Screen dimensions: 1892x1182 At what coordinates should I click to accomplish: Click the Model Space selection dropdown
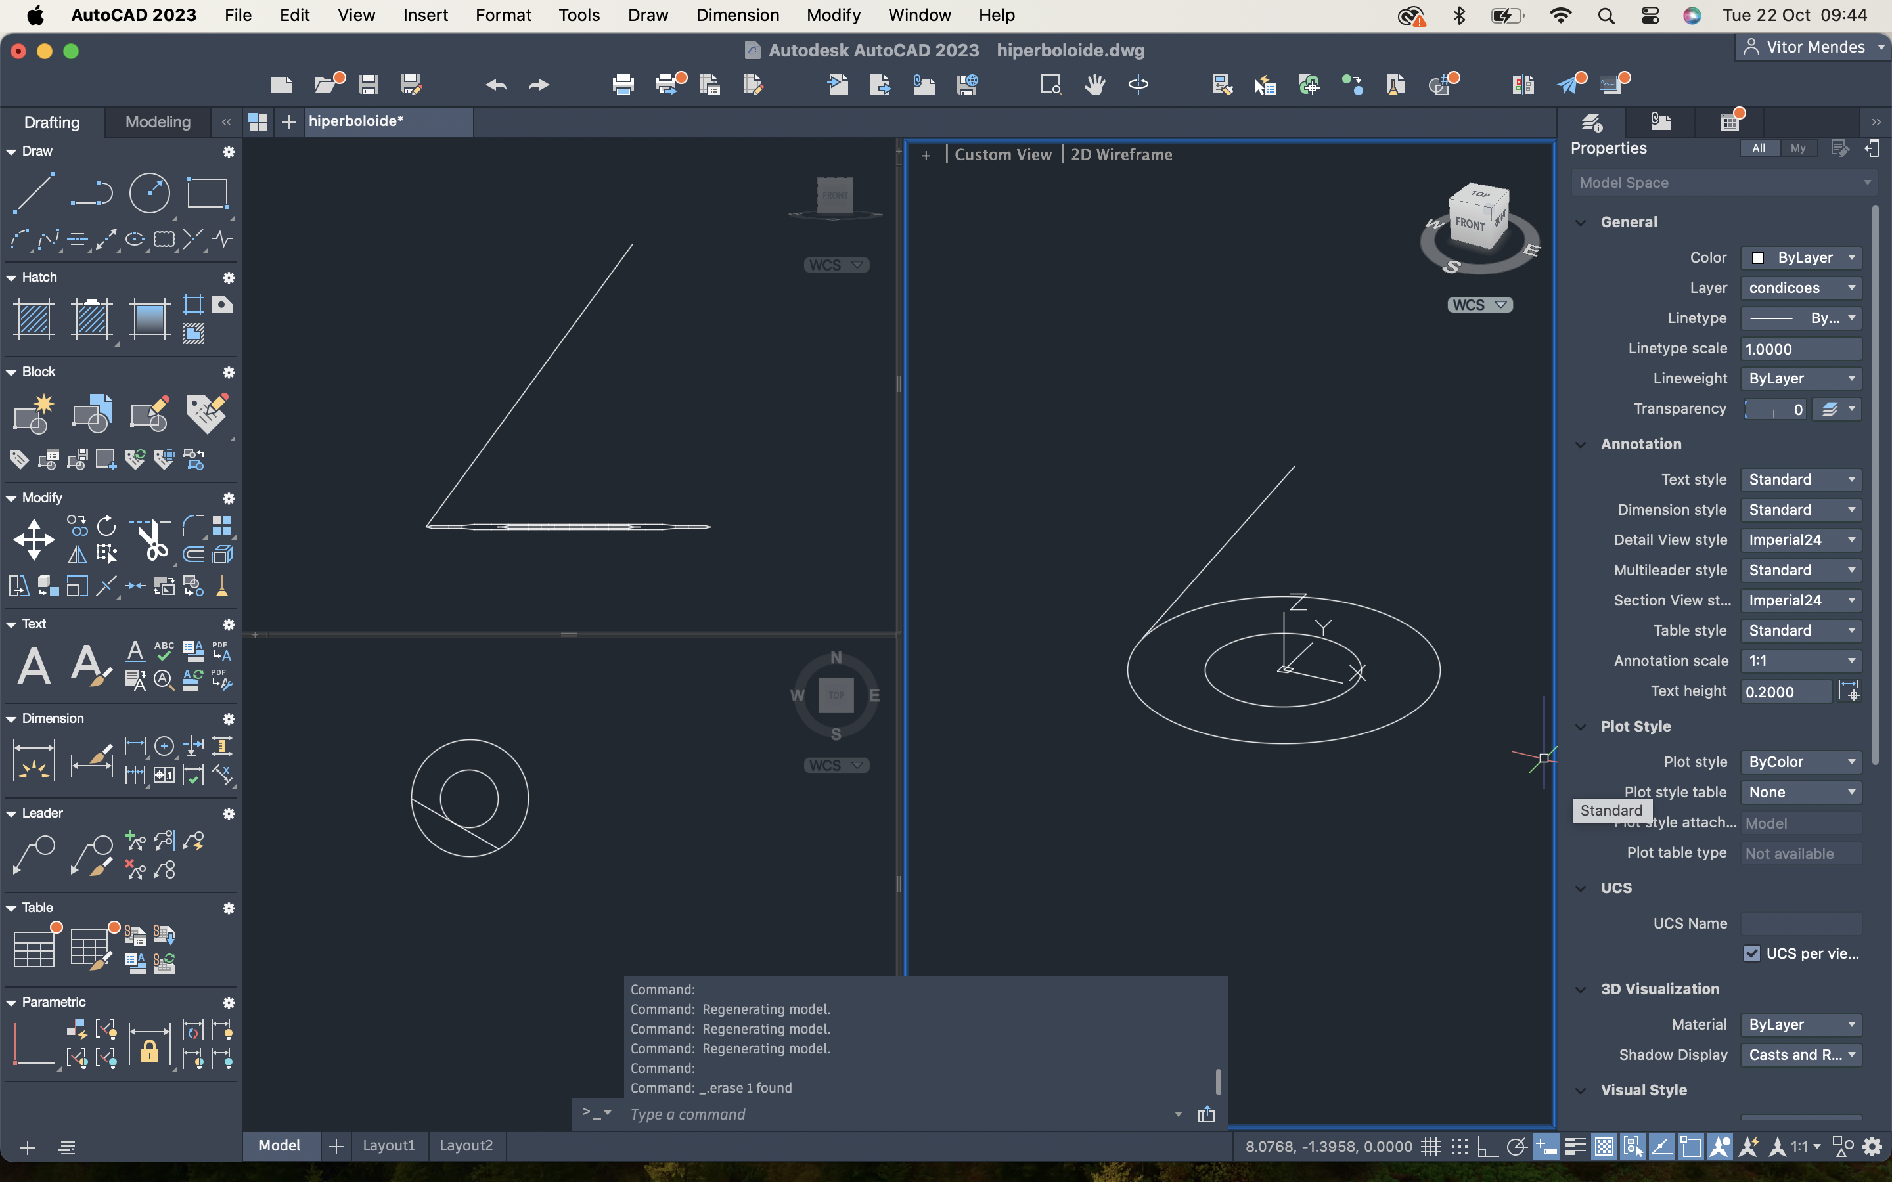(1724, 183)
